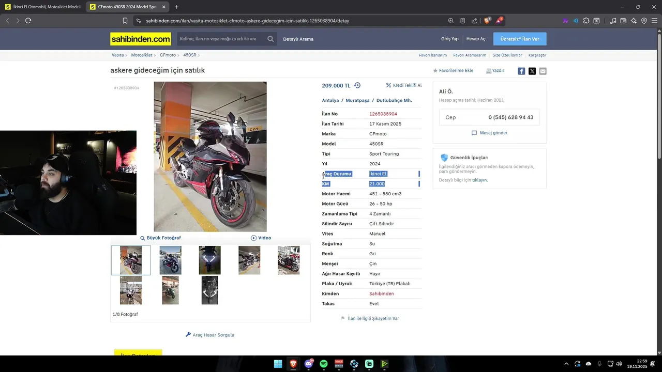
Task: Open Brave Wallet icon
Action: (x=623, y=21)
